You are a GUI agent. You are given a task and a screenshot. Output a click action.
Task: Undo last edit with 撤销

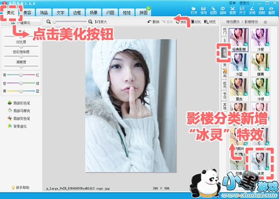tap(153, 22)
